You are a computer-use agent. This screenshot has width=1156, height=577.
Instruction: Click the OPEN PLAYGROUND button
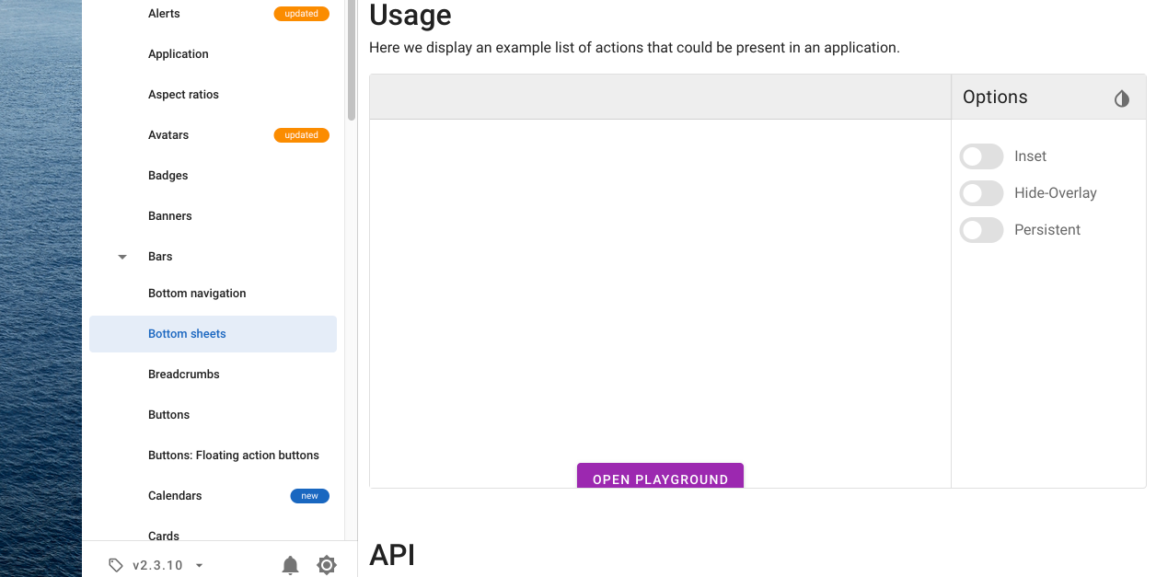coord(660,479)
